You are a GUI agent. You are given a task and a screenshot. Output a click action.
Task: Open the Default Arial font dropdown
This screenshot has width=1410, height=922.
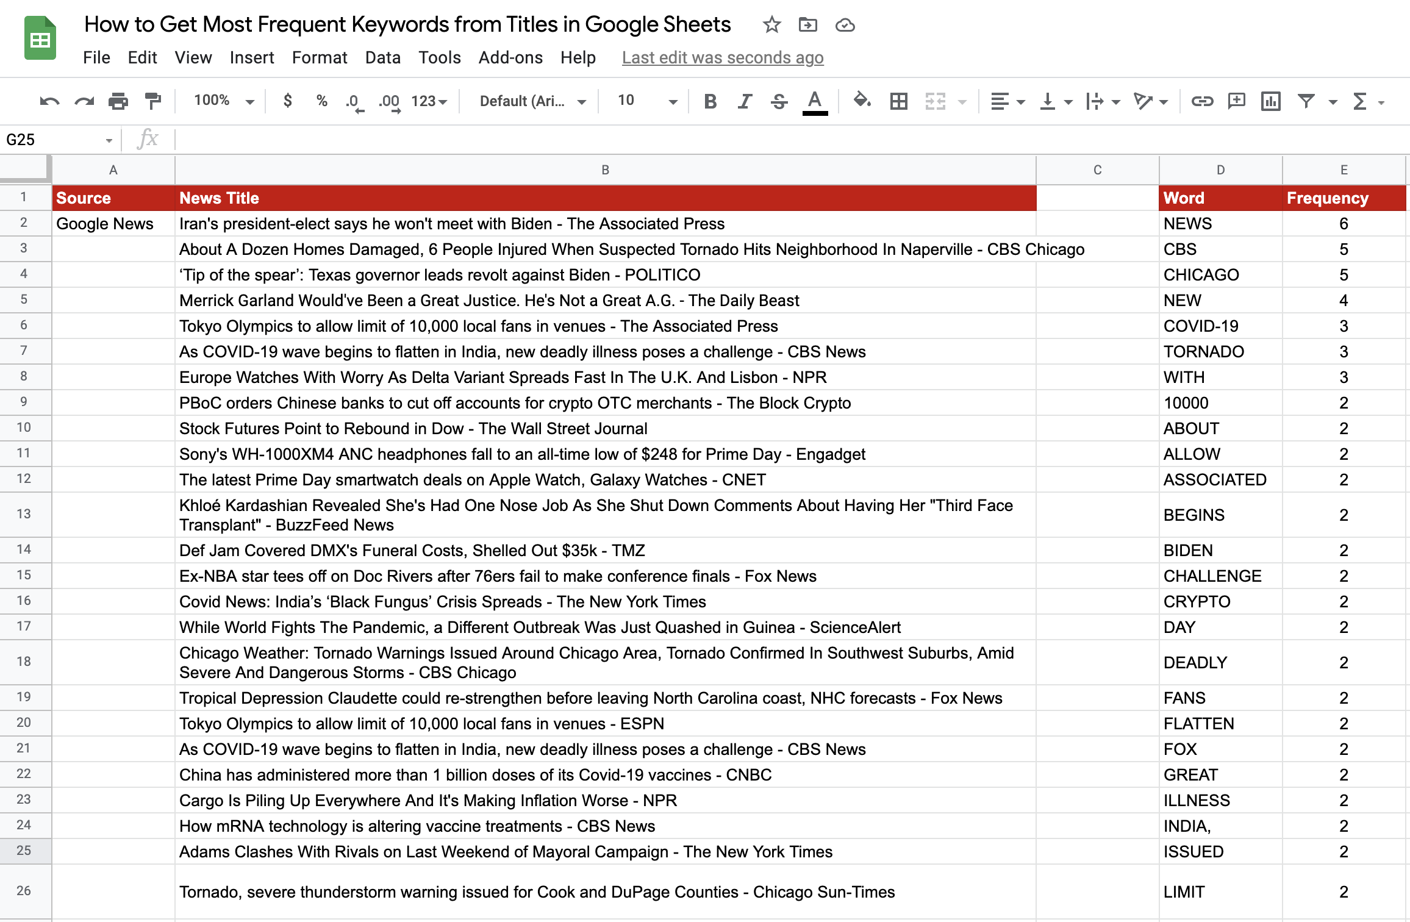[x=532, y=101]
